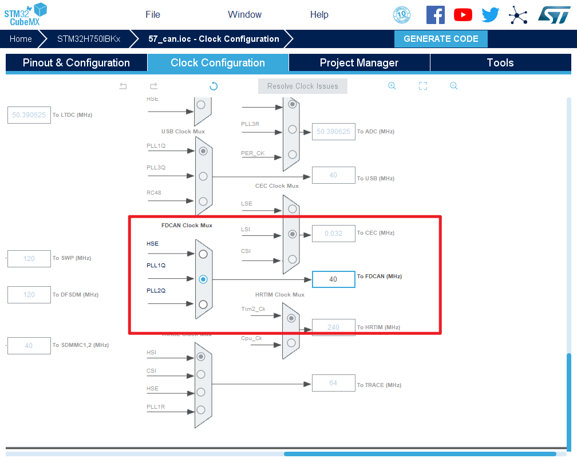Switch to Project Manager tab
This screenshot has height=462, width=577.
[x=359, y=63]
